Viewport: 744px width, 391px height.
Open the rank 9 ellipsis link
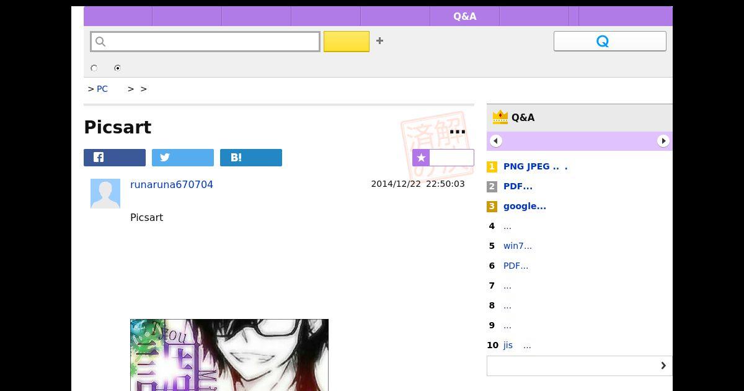pos(507,325)
